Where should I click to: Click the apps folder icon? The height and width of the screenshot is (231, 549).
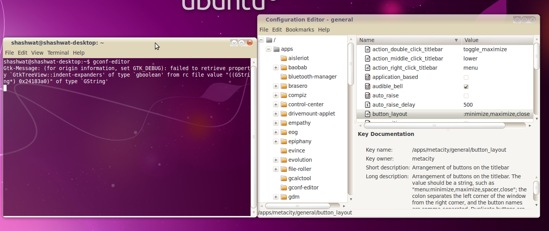(x=276, y=49)
